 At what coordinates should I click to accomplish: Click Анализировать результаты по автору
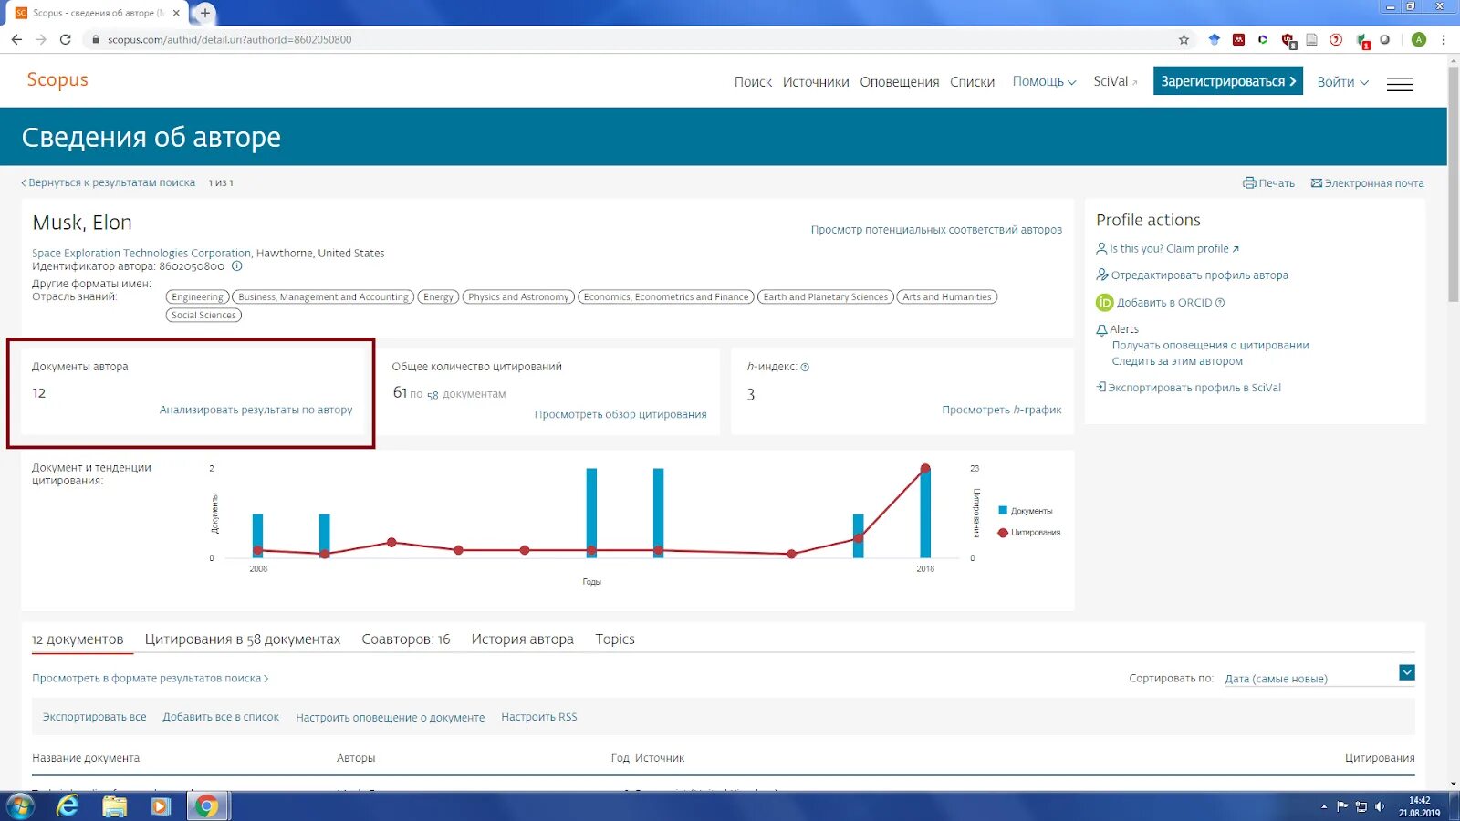(x=256, y=410)
